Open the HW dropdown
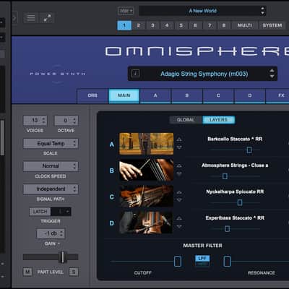The width and height of the screenshot is (289, 289). [126, 11]
